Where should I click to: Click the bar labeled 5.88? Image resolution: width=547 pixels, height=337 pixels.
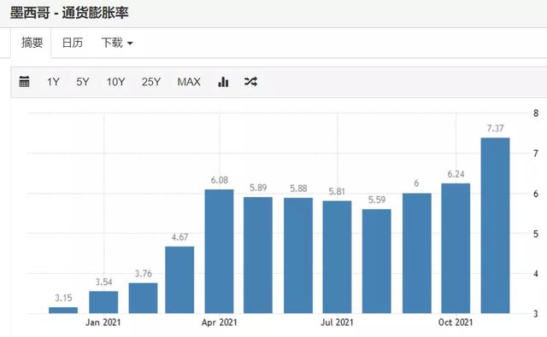click(x=298, y=256)
